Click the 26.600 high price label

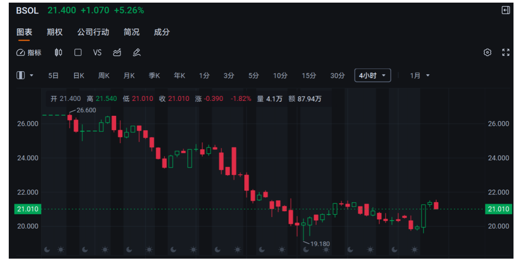(86, 110)
